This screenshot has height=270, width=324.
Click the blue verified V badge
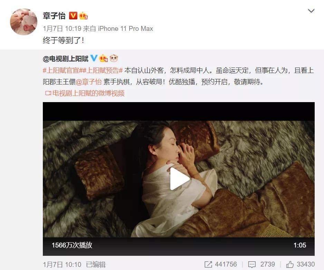point(94,58)
